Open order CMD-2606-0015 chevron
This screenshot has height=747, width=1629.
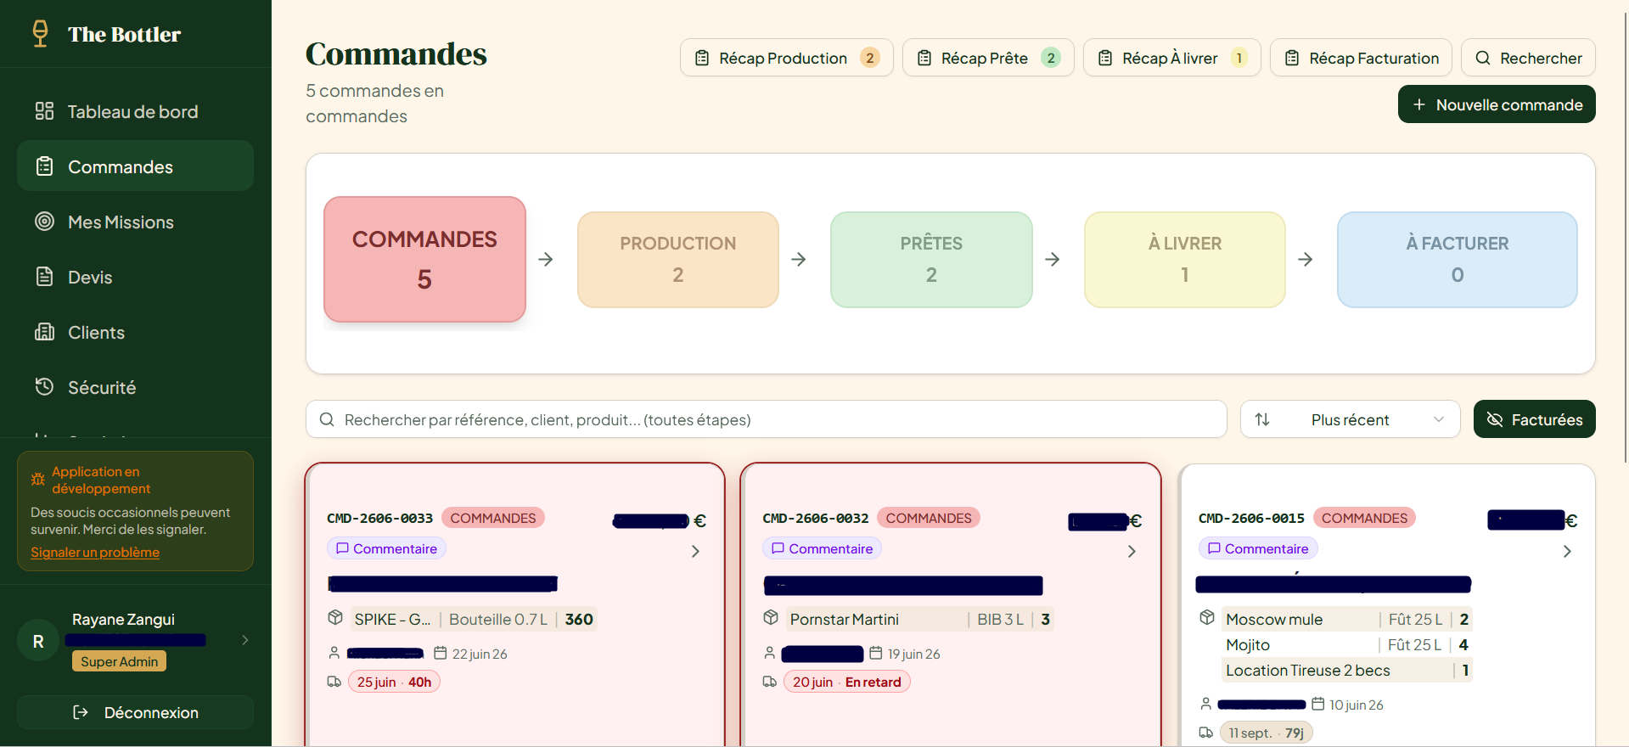click(1567, 551)
